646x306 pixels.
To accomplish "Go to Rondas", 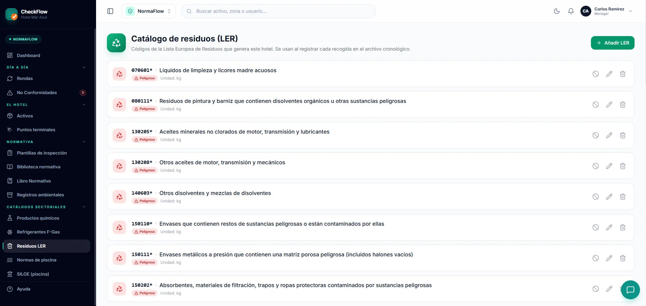I will pos(46,78).
